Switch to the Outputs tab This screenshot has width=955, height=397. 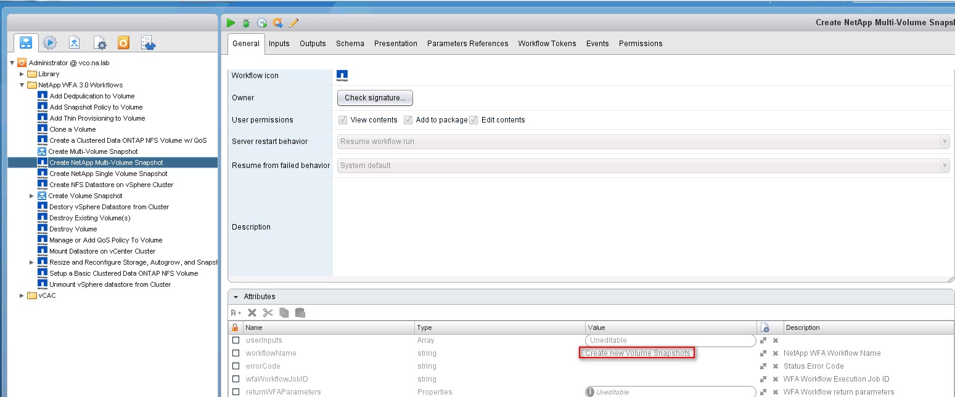(x=313, y=44)
